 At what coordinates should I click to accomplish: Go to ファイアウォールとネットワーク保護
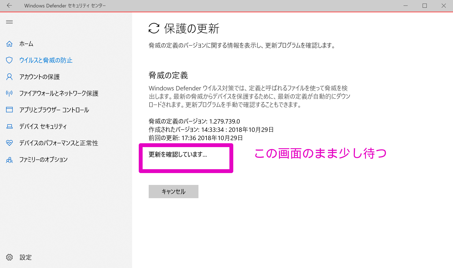click(x=59, y=93)
